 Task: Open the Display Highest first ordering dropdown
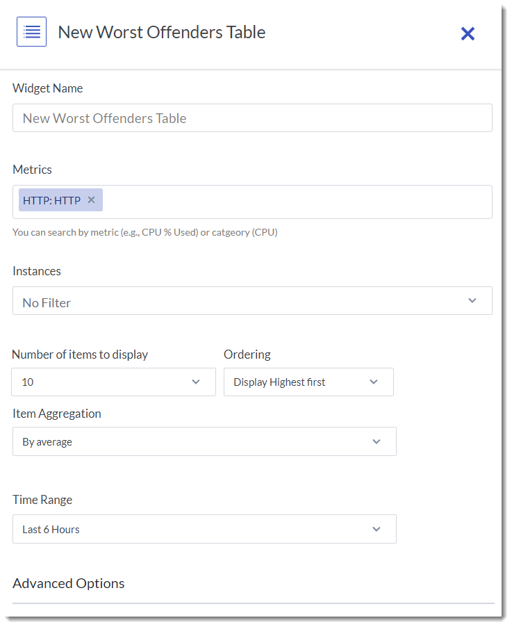(308, 382)
